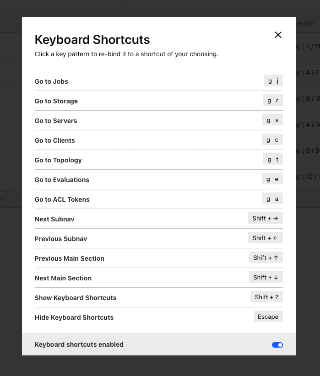
Task: Click the 'Keyboard Shortcuts' dialog heading
Action: (92, 40)
